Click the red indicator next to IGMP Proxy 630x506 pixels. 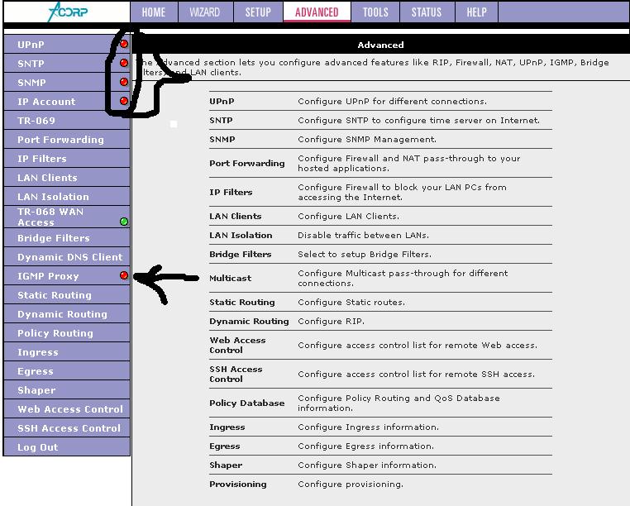pyautogui.click(x=124, y=275)
